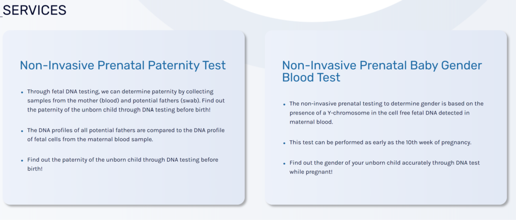Click the bullet dot before 'The DNA profiles'
Screen dimensions: 516x220
coord(22,131)
